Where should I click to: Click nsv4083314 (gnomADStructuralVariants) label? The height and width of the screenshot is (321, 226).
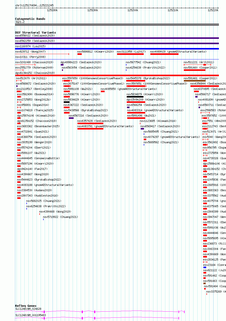[x=155, y=110]
